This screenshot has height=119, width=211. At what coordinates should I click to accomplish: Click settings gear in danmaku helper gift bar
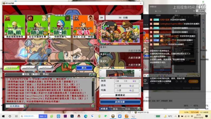pos(185,81)
